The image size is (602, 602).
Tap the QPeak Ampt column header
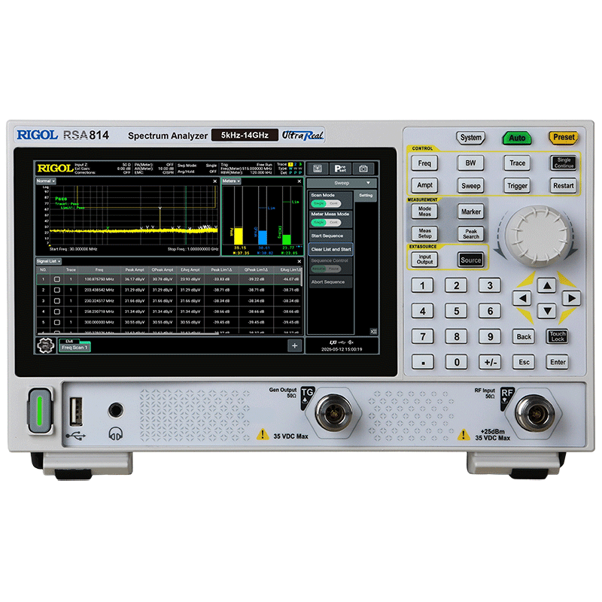(x=163, y=269)
